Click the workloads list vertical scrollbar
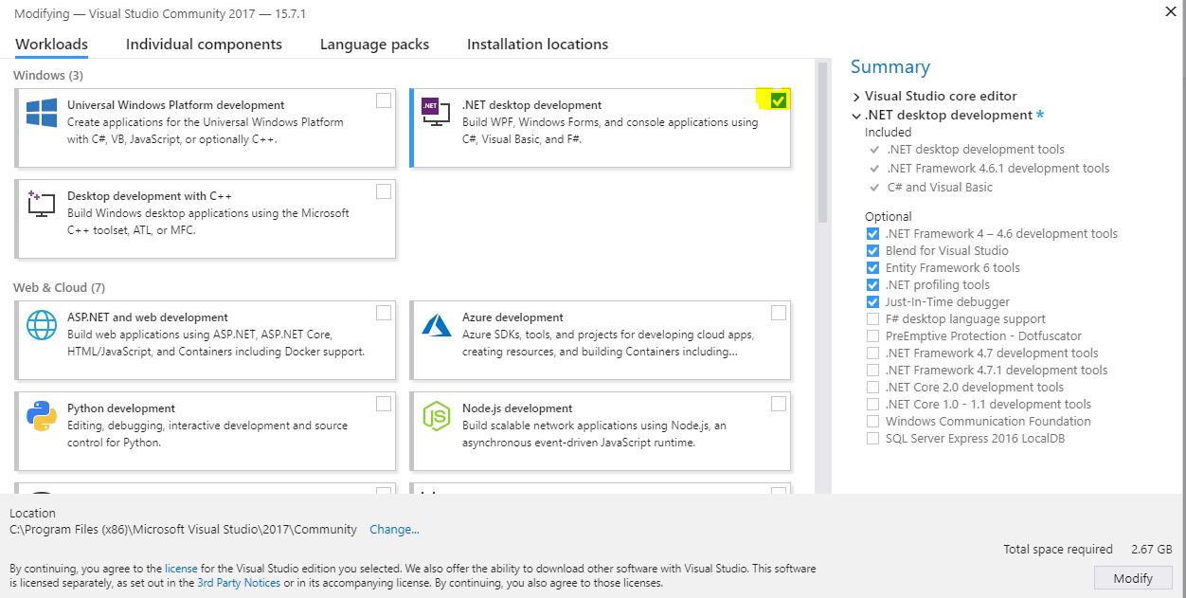1186x598 pixels. click(x=822, y=142)
